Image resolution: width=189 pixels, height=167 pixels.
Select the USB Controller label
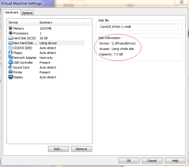click(23, 63)
